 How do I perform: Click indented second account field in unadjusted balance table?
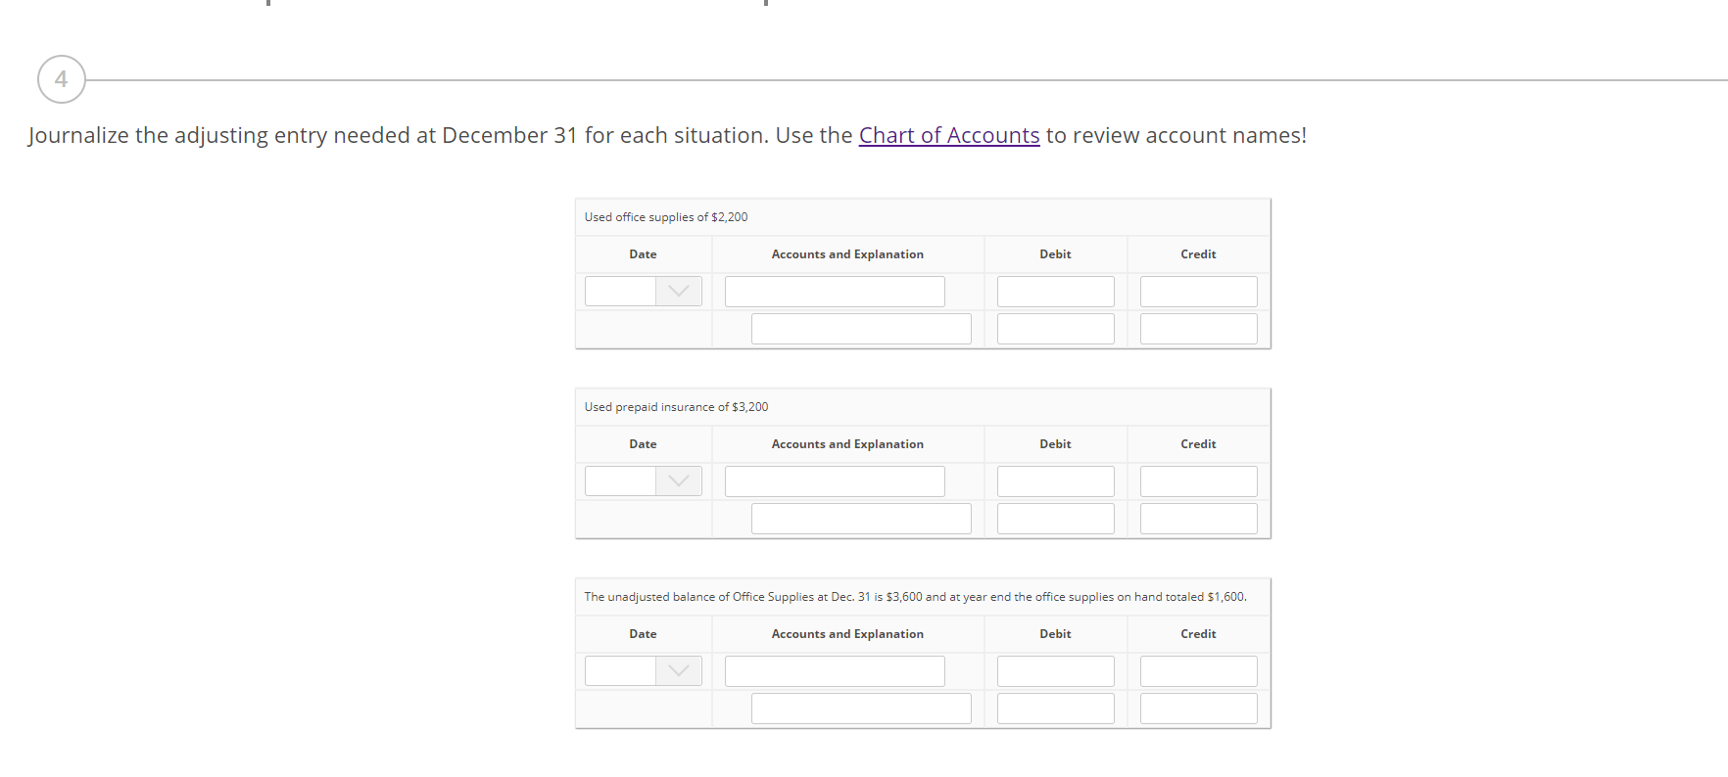pyautogui.click(x=861, y=708)
